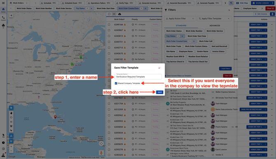
Task: Click the cloud download icon above the table
Action: click(120, 14)
